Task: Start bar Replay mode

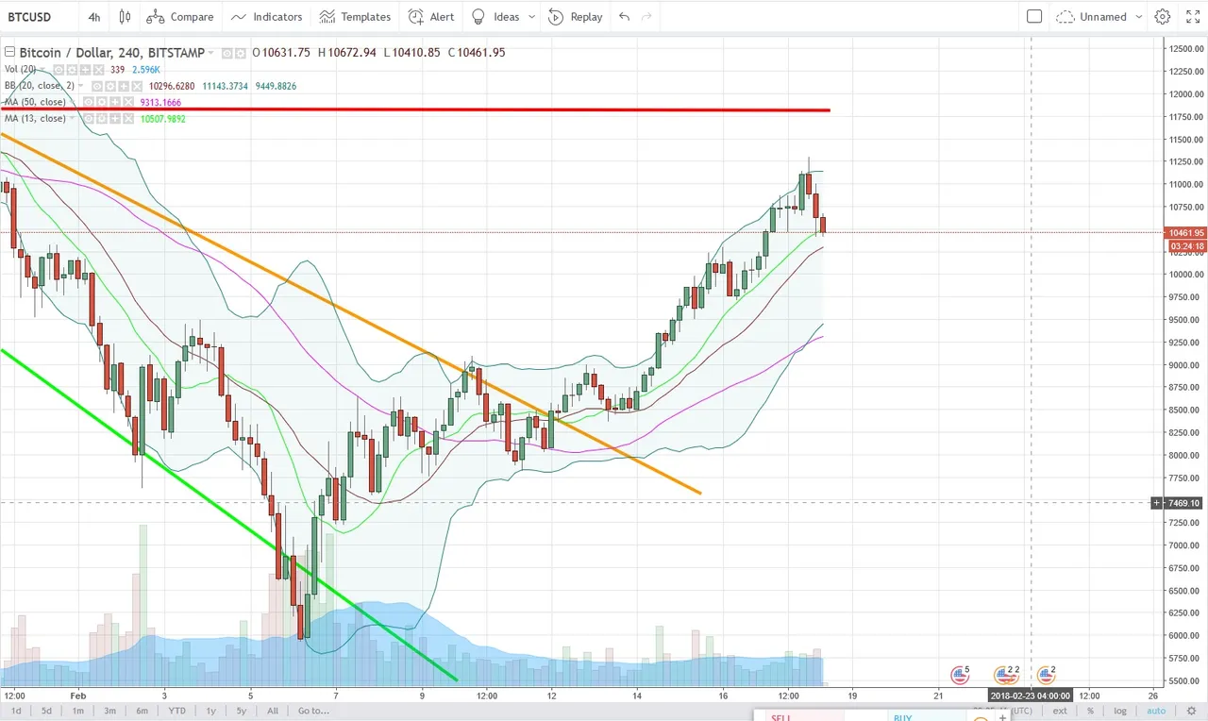Action: [575, 16]
